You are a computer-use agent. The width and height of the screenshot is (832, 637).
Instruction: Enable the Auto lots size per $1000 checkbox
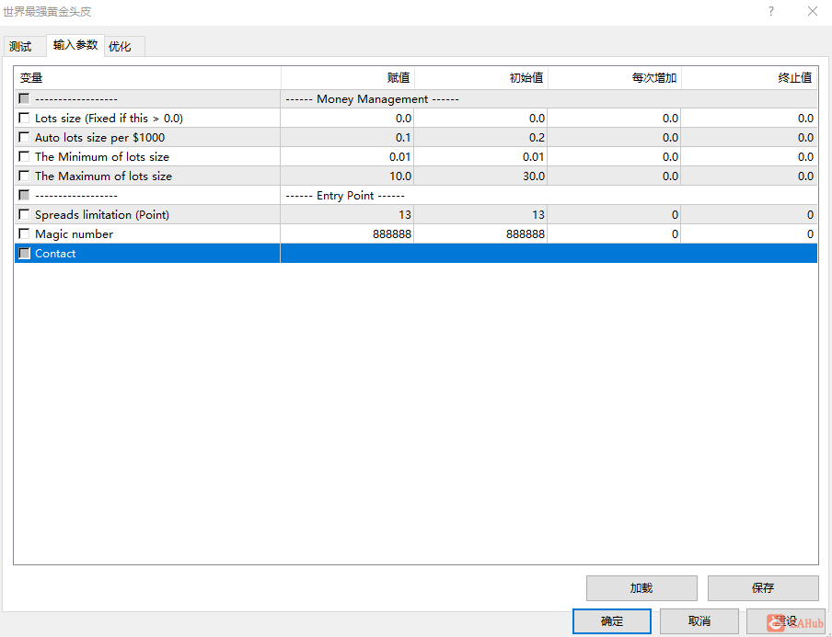tap(24, 137)
